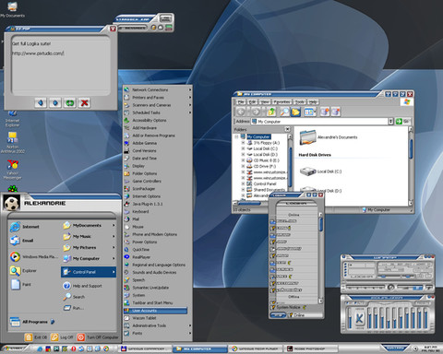This screenshot has height=354, width=443.
Task: Expand Local Disk (C:) in folder tree
Action: coord(243,148)
